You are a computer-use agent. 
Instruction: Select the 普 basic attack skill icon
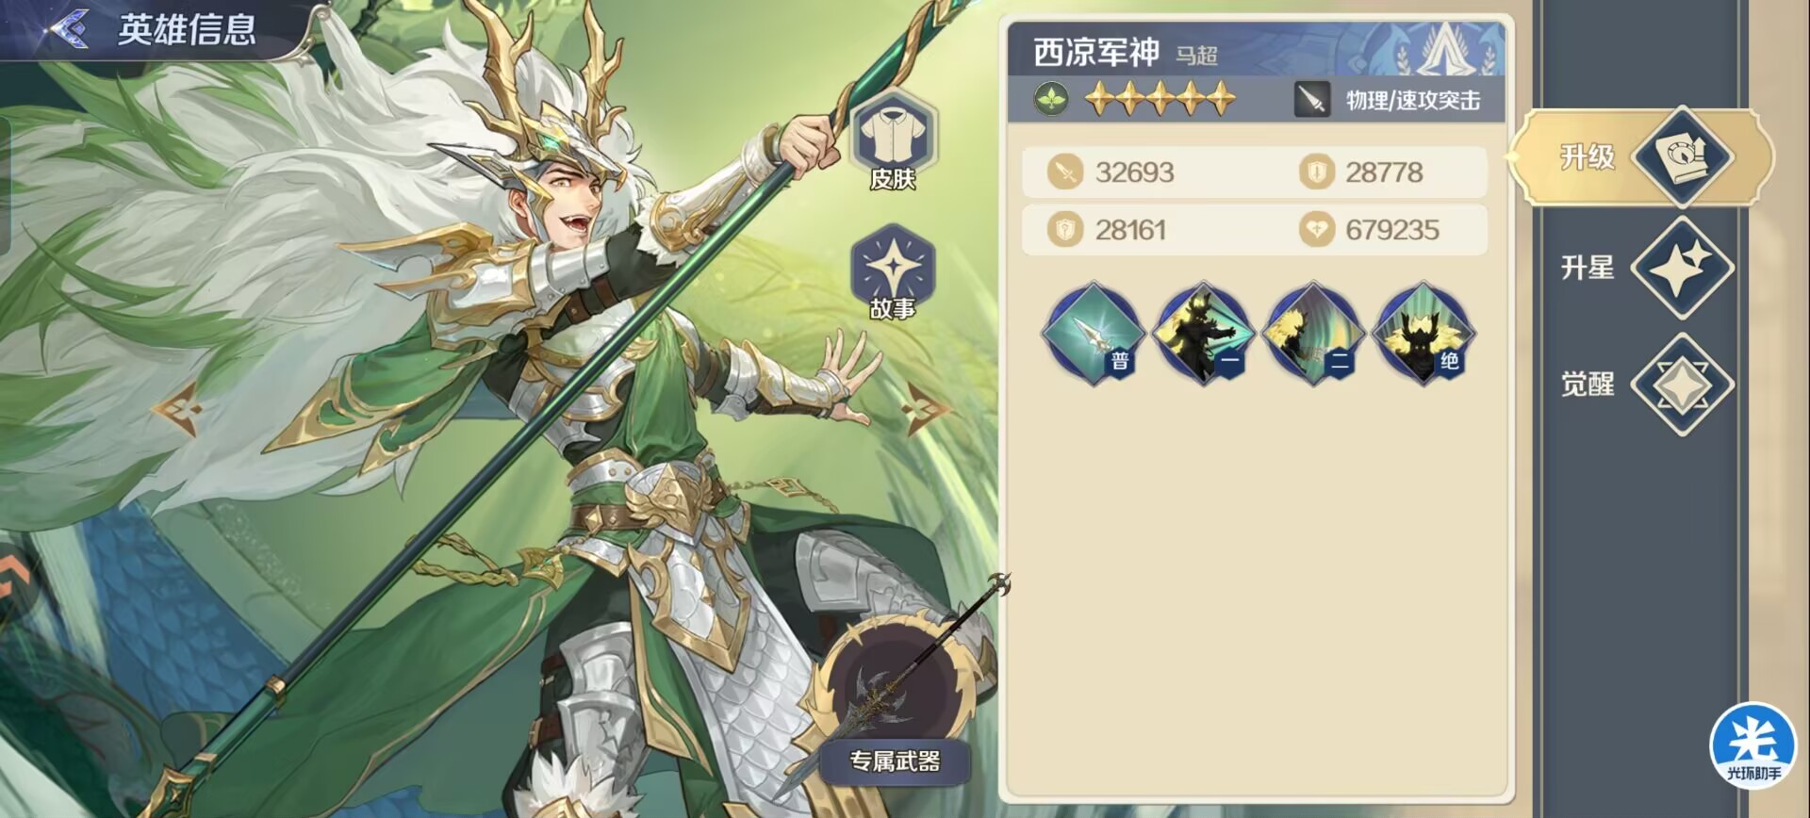[x=1093, y=334]
